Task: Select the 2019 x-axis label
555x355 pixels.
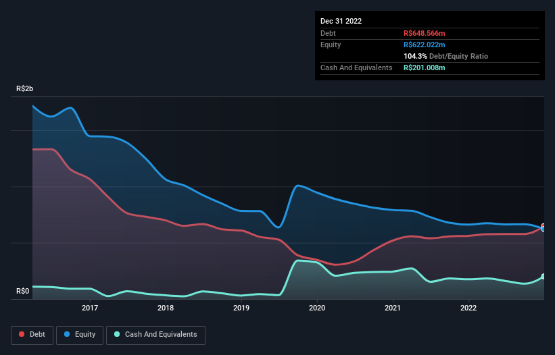Action: (241, 308)
